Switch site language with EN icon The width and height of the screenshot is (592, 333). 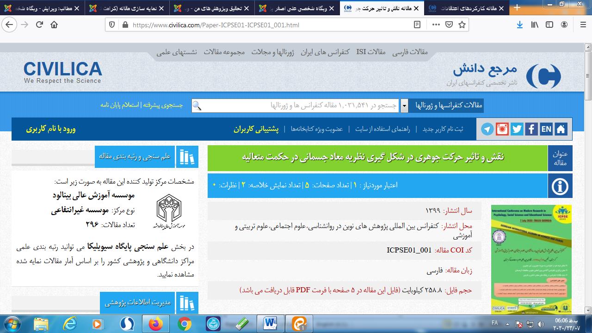point(546,129)
